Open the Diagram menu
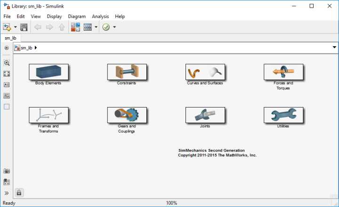Viewport: 339px width, 207px height. (x=77, y=17)
